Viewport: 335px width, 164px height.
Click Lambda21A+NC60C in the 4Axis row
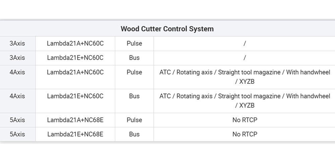point(75,72)
